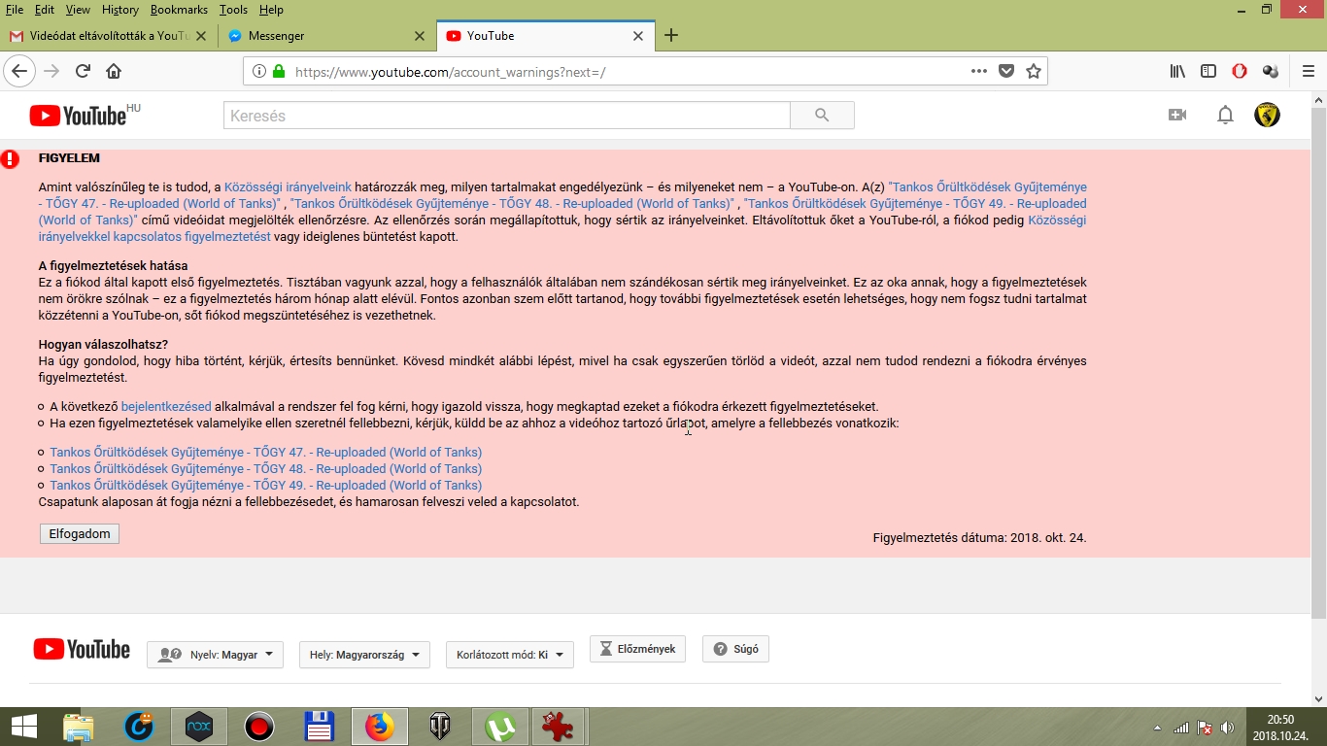Click the Előzmények footer button
Image resolution: width=1327 pixels, height=746 pixels.
coord(638,649)
